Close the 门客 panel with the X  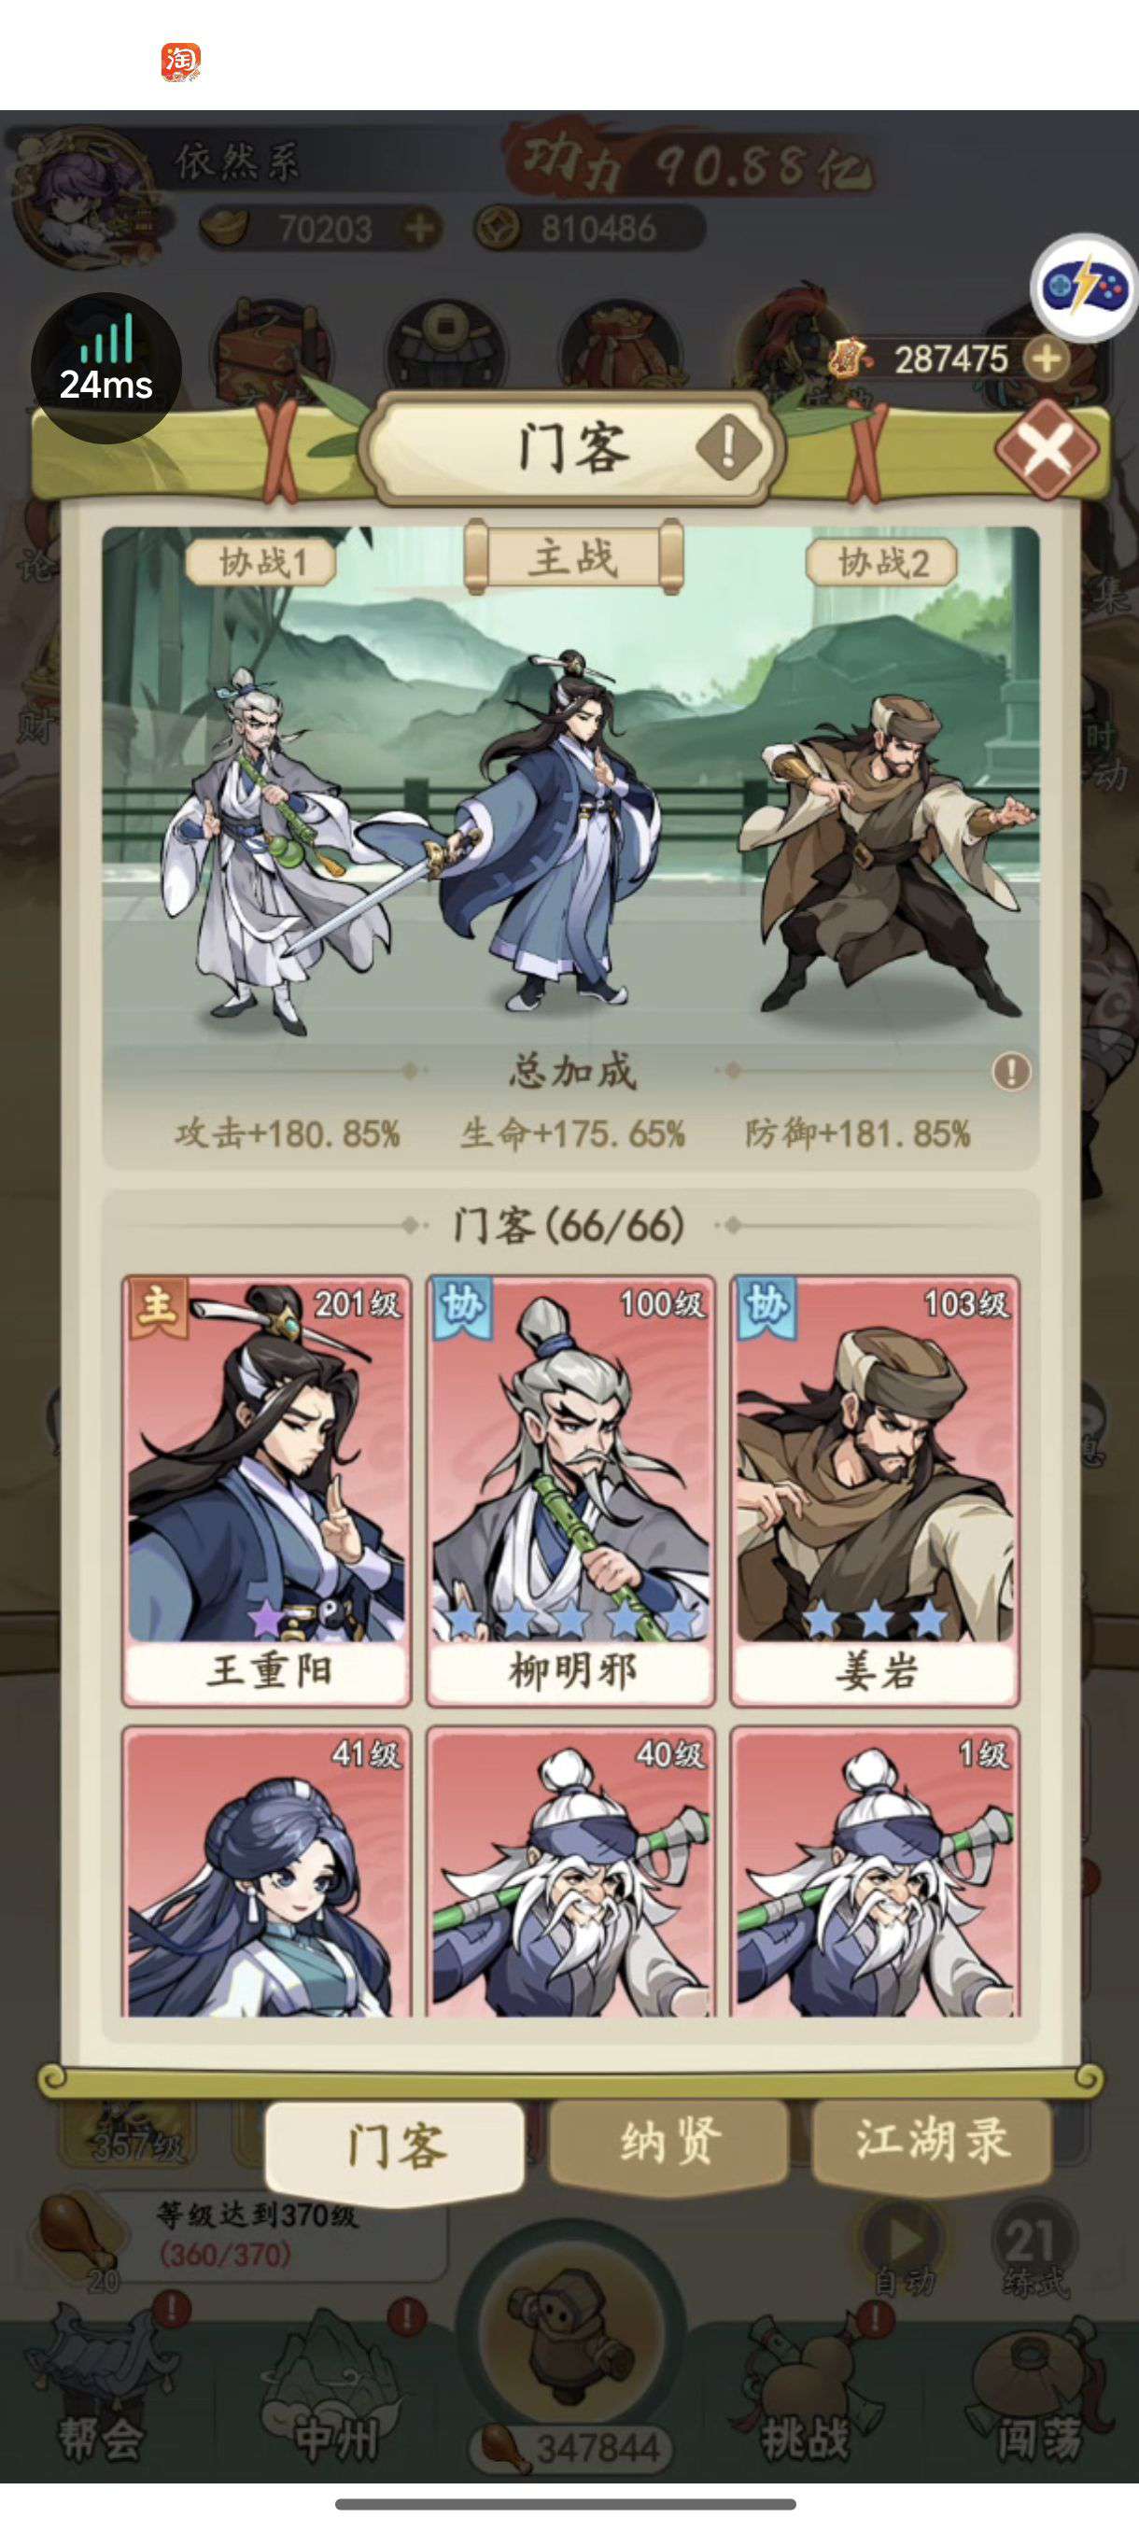pos(1046,449)
